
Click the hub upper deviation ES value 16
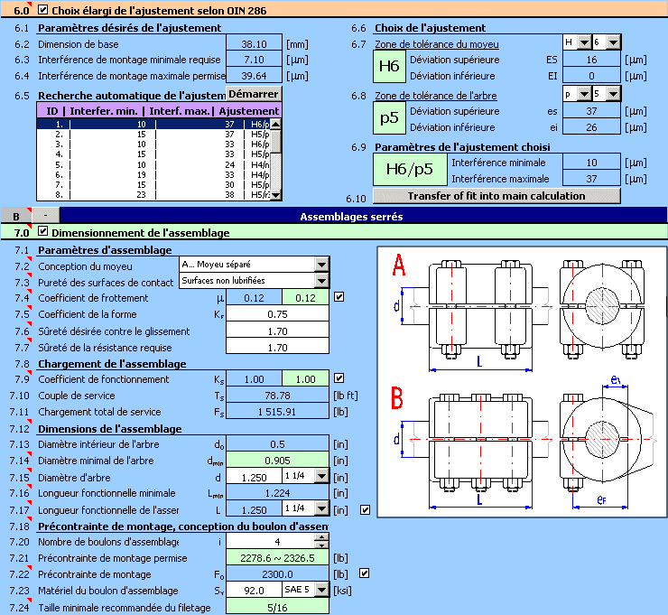(x=591, y=60)
